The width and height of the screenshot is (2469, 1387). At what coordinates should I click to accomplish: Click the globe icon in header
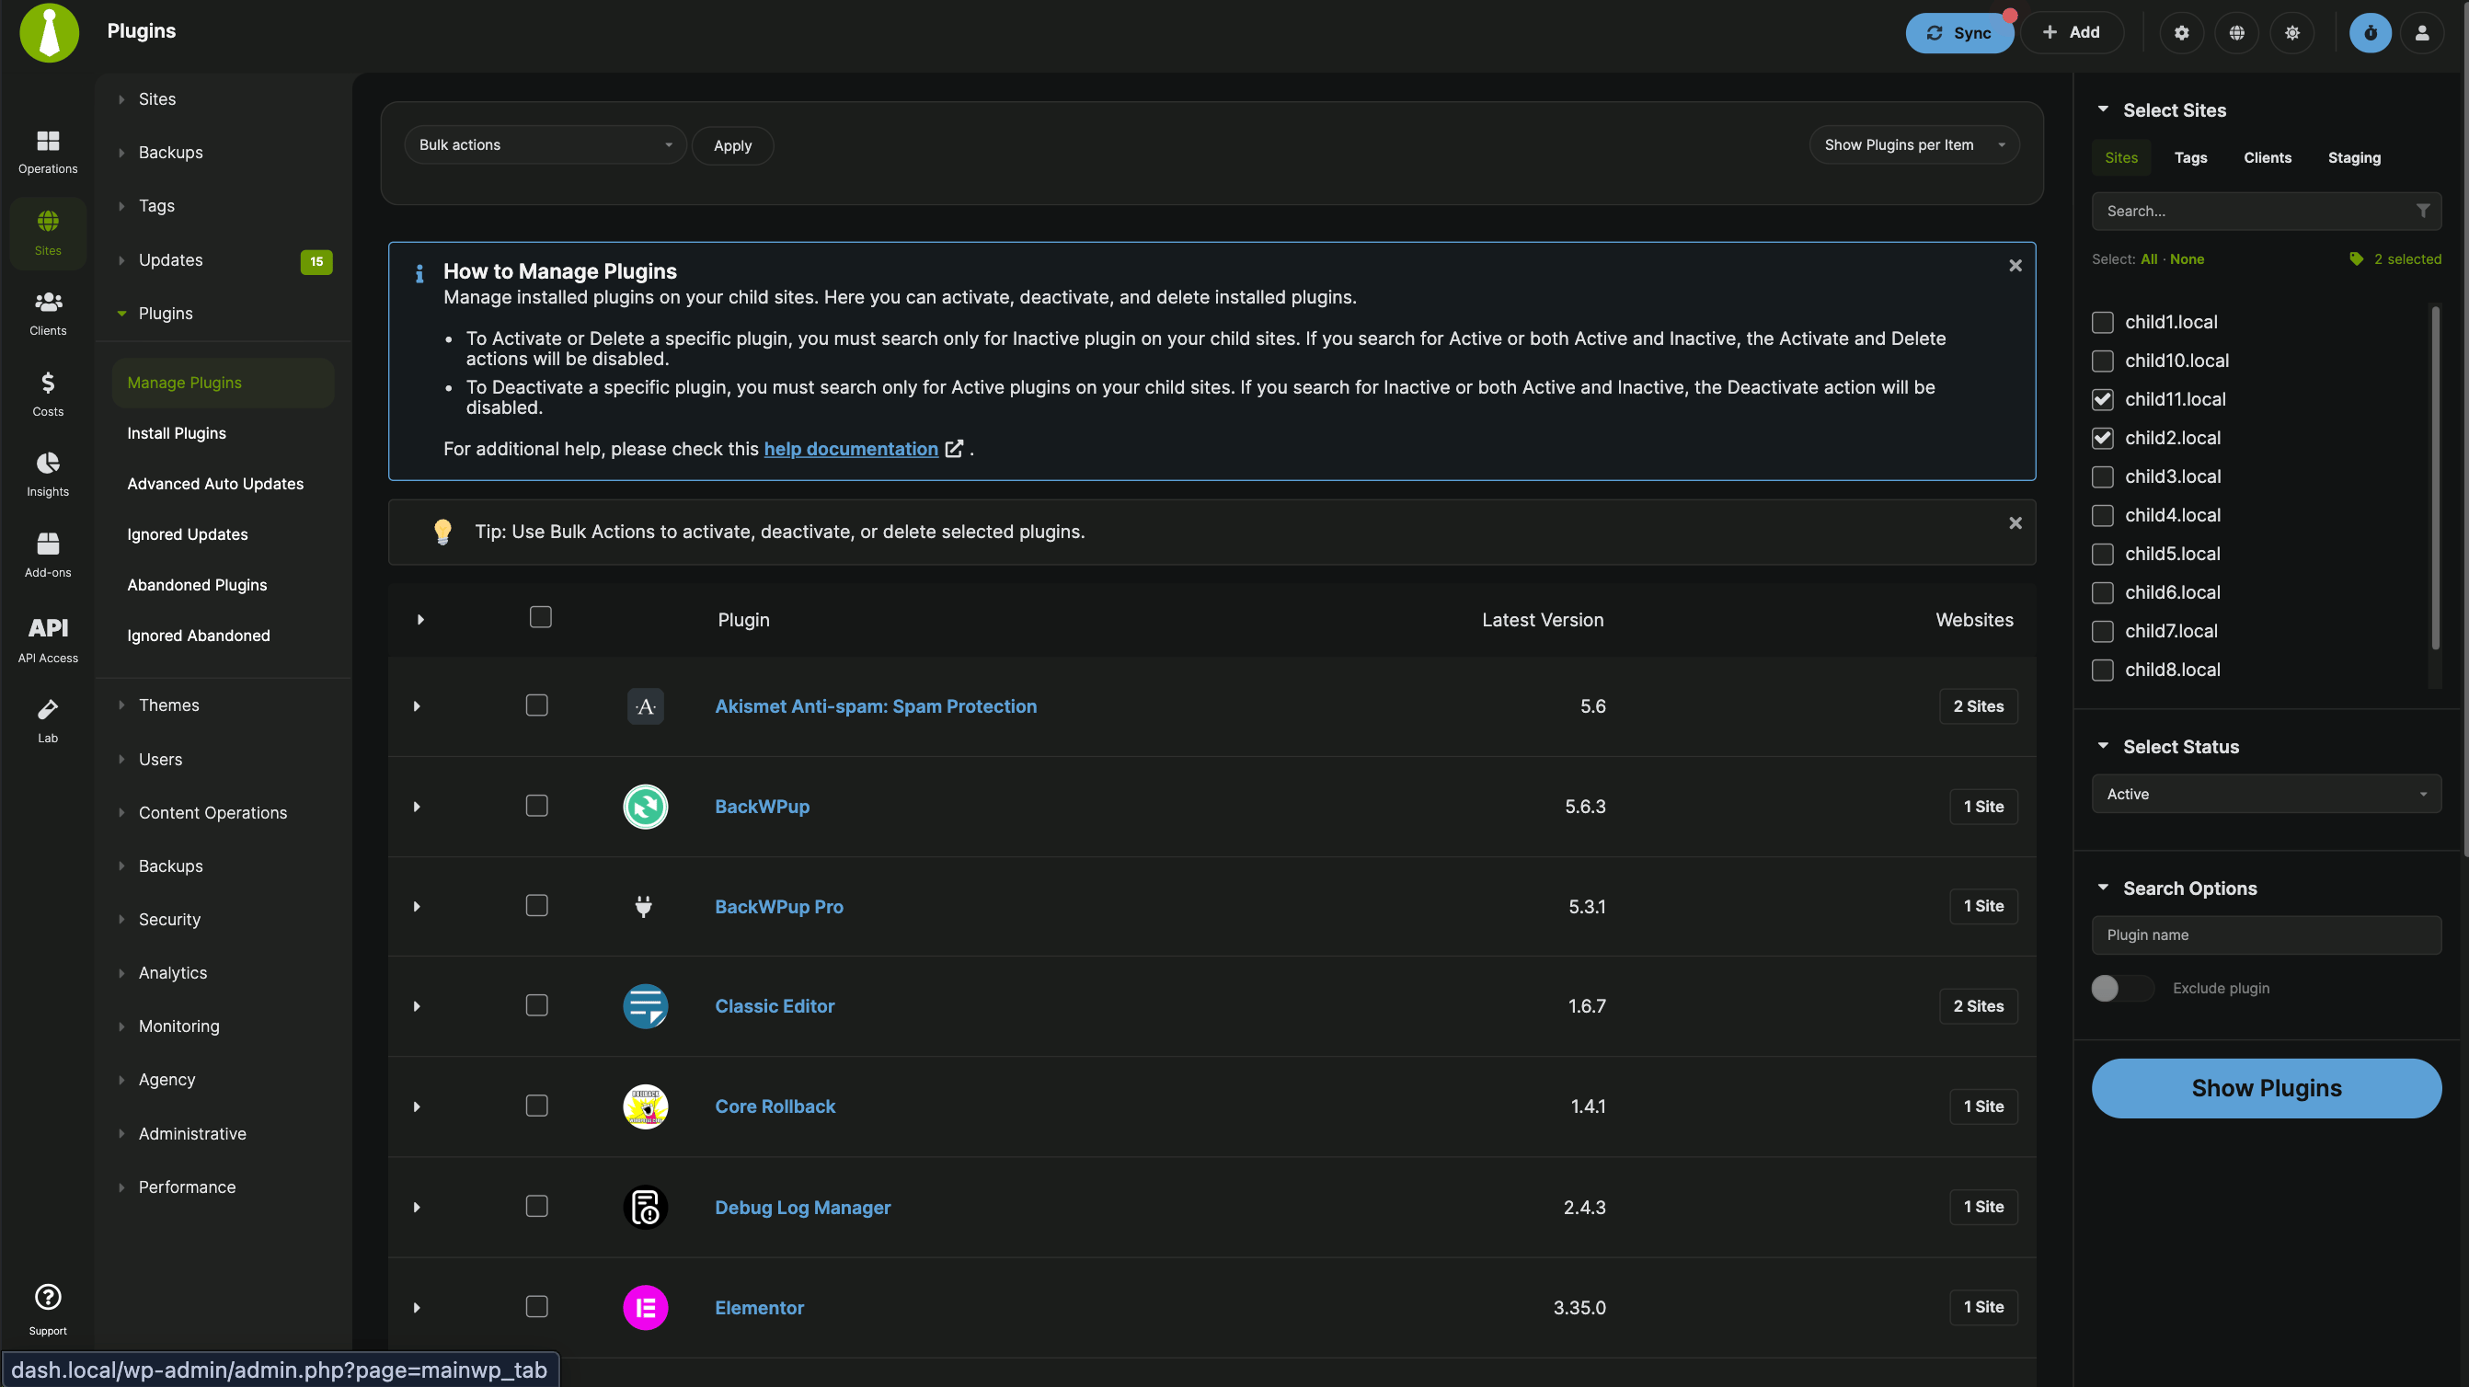[2236, 32]
